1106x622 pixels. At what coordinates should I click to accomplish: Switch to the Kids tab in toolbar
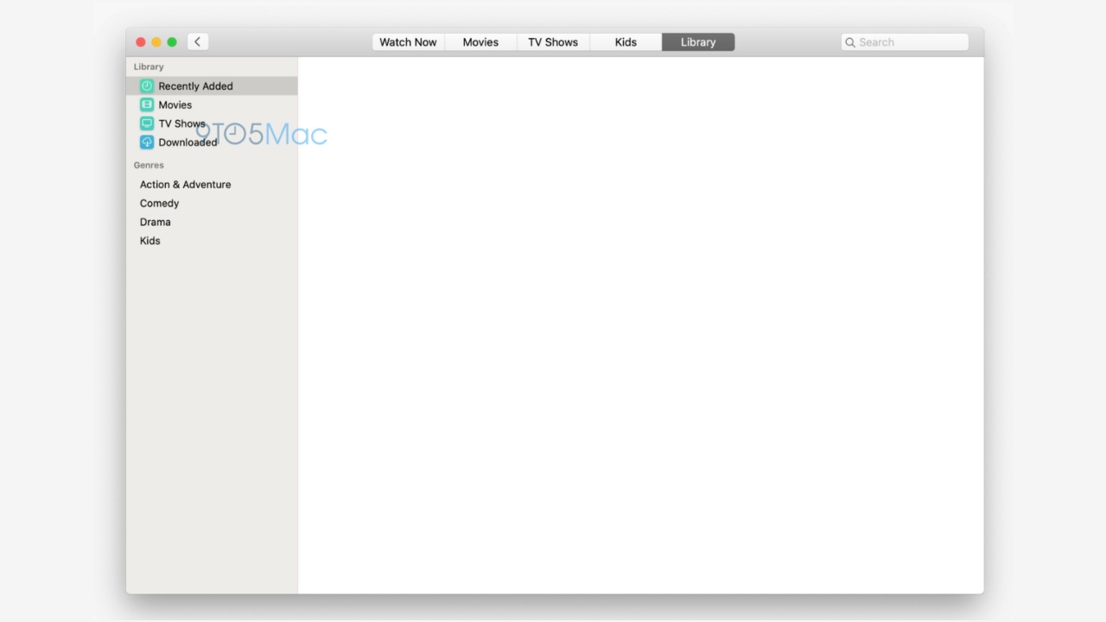pyautogui.click(x=626, y=42)
